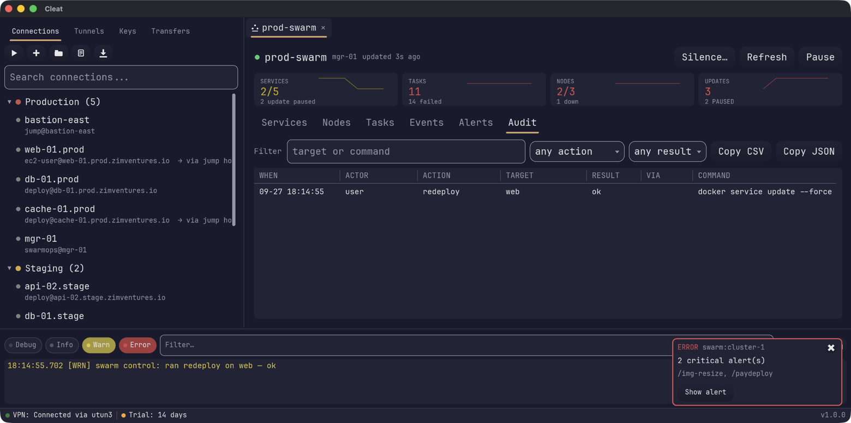Viewport: 851px width, 423px height.
Task: Click the green status dot beside prod-swarm heading
Action: click(257, 57)
